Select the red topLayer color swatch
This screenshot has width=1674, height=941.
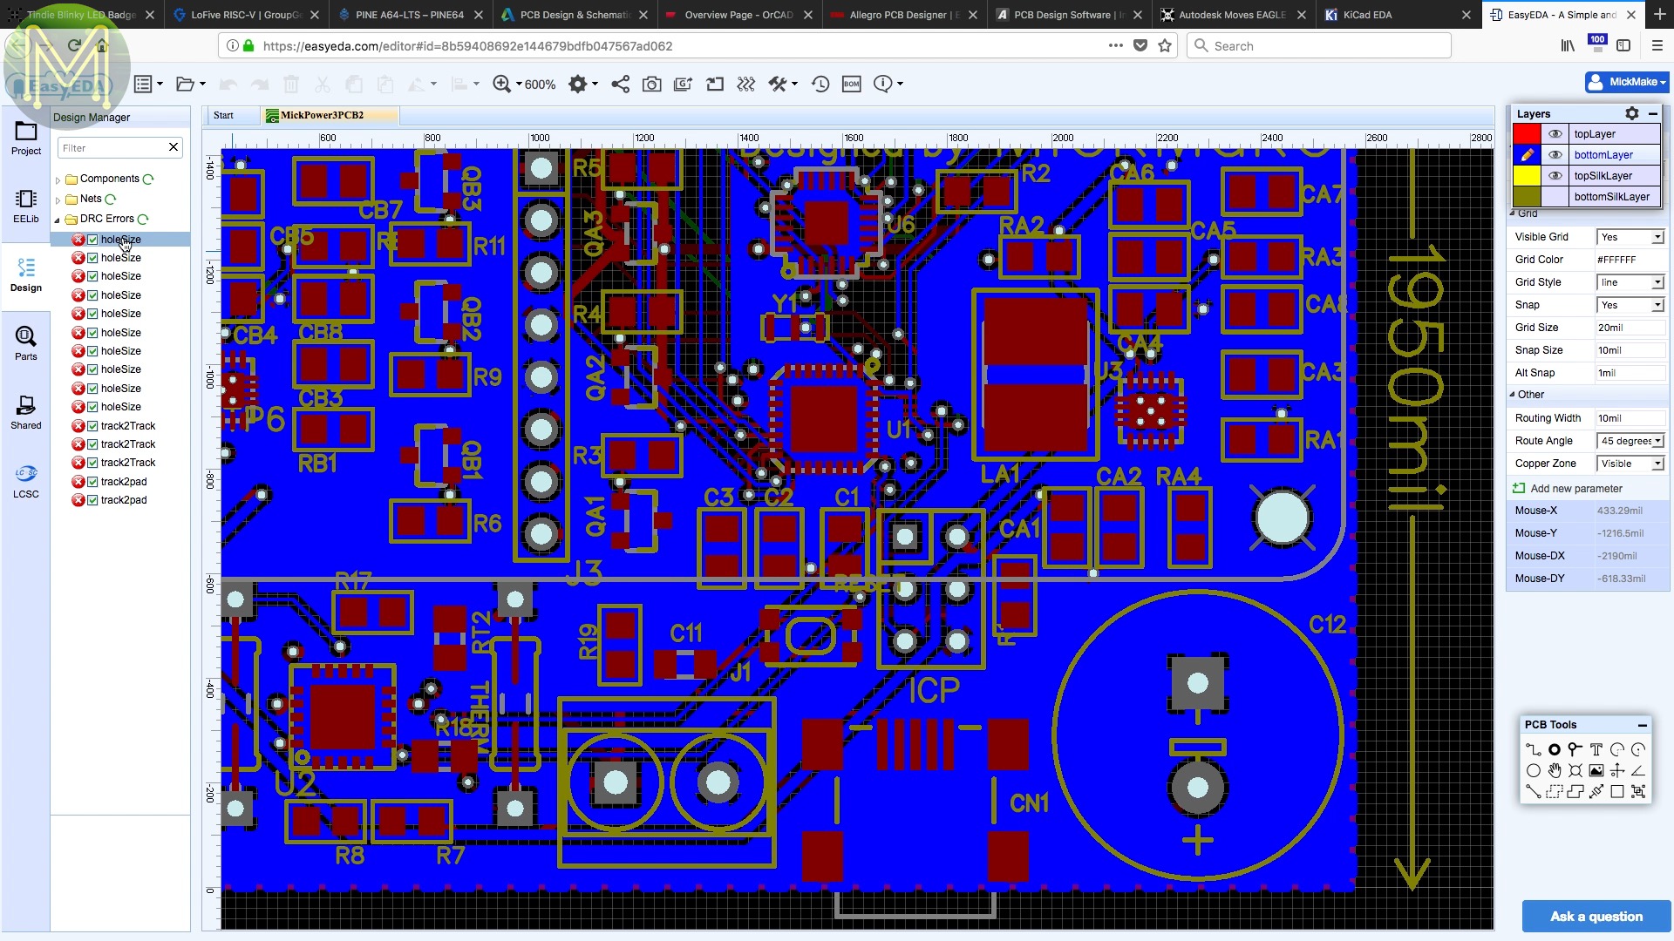click(x=1526, y=134)
